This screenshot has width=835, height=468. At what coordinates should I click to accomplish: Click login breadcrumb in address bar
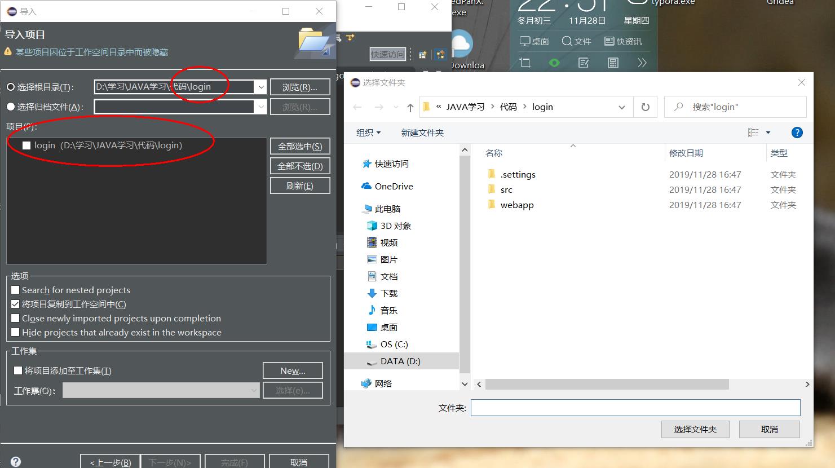pyautogui.click(x=542, y=107)
